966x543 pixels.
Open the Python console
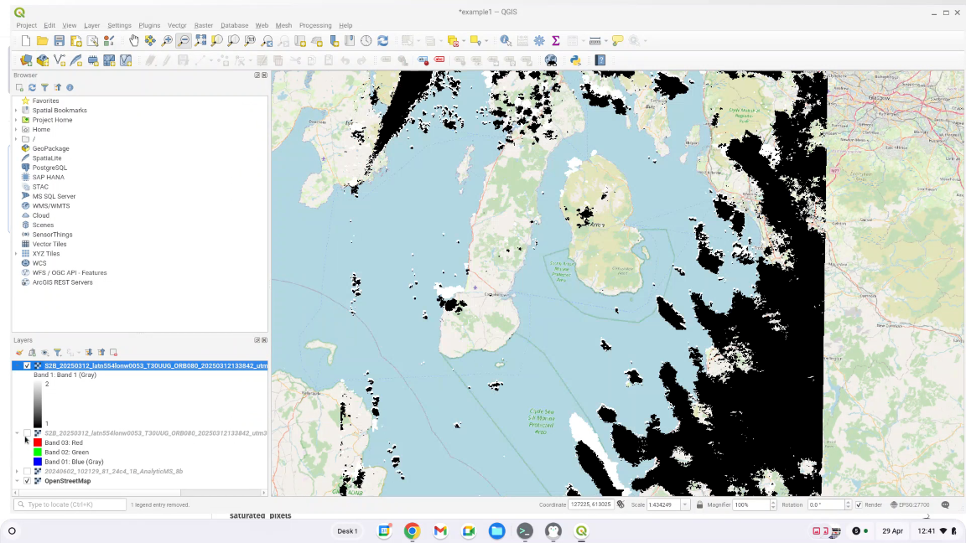575,60
